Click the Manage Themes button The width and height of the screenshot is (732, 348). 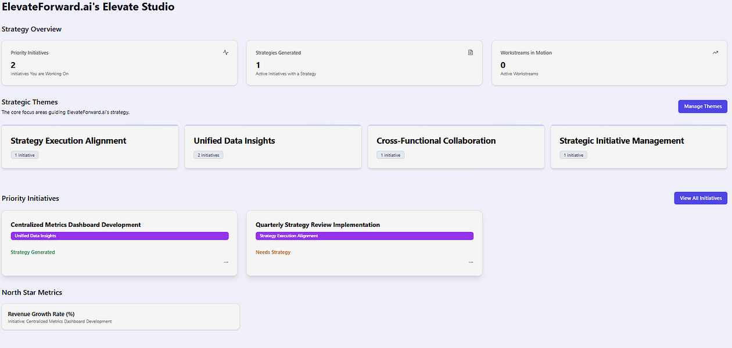pos(702,106)
